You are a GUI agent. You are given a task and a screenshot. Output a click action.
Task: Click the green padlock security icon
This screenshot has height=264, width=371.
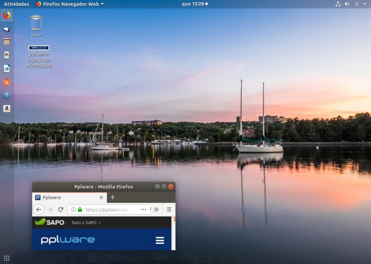click(x=80, y=209)
